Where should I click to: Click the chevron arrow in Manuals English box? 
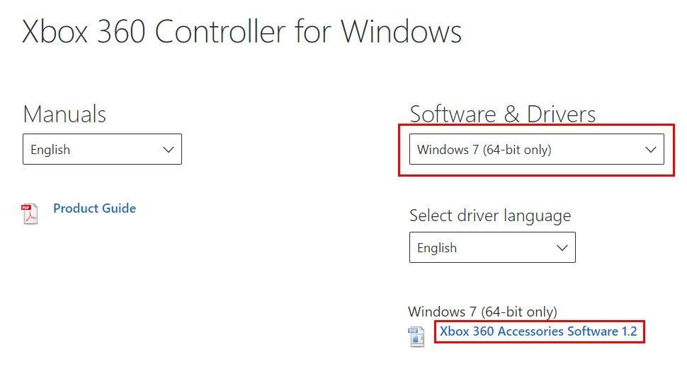pyautogui.click(x=169, y=150)
